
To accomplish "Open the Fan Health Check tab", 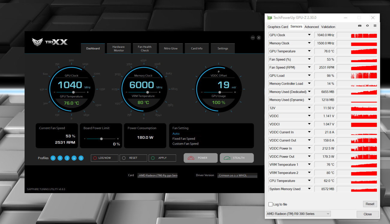I will tap(145, 49).
